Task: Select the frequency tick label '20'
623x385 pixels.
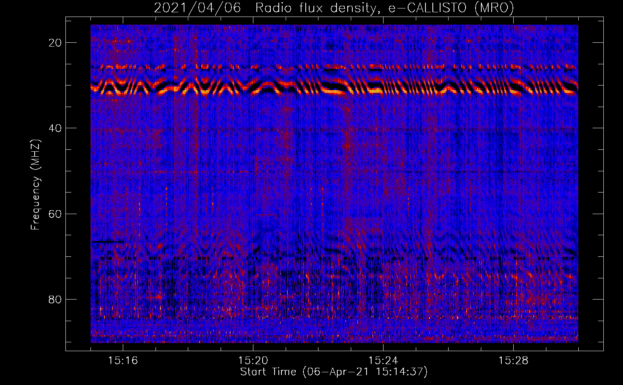Action: tap(55, 43)
